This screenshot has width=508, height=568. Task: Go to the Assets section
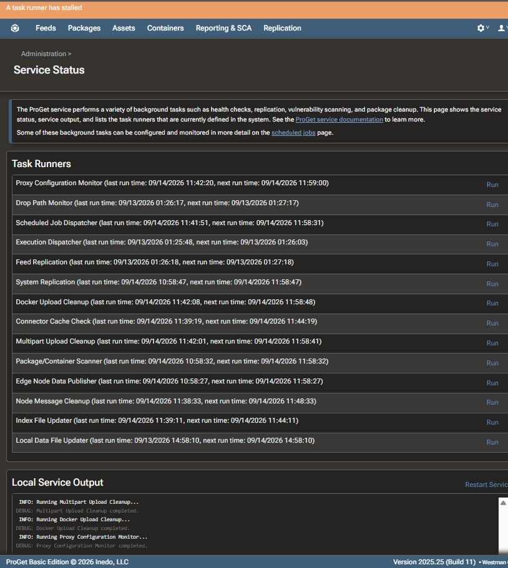[124, 28]
